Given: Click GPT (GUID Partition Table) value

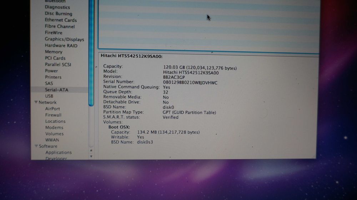Looking at the screenshot, I should tap(189, 112).
